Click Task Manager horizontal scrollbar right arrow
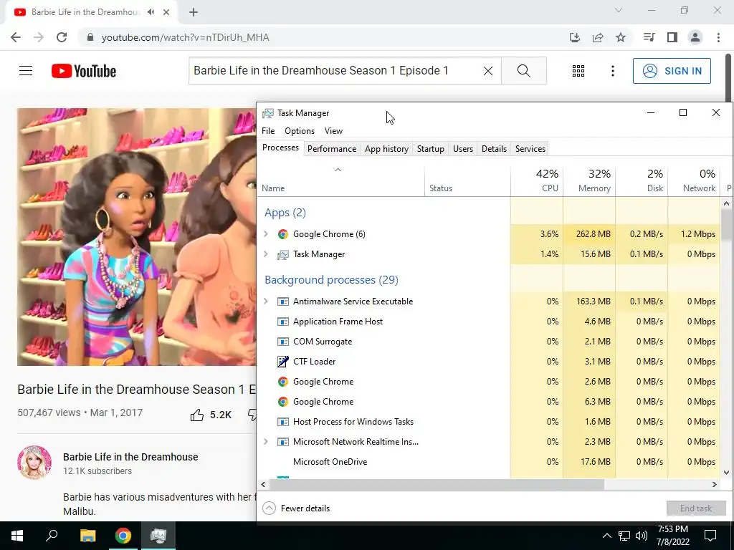This screenshot has height=550, width=734. [x=715, y=485]
